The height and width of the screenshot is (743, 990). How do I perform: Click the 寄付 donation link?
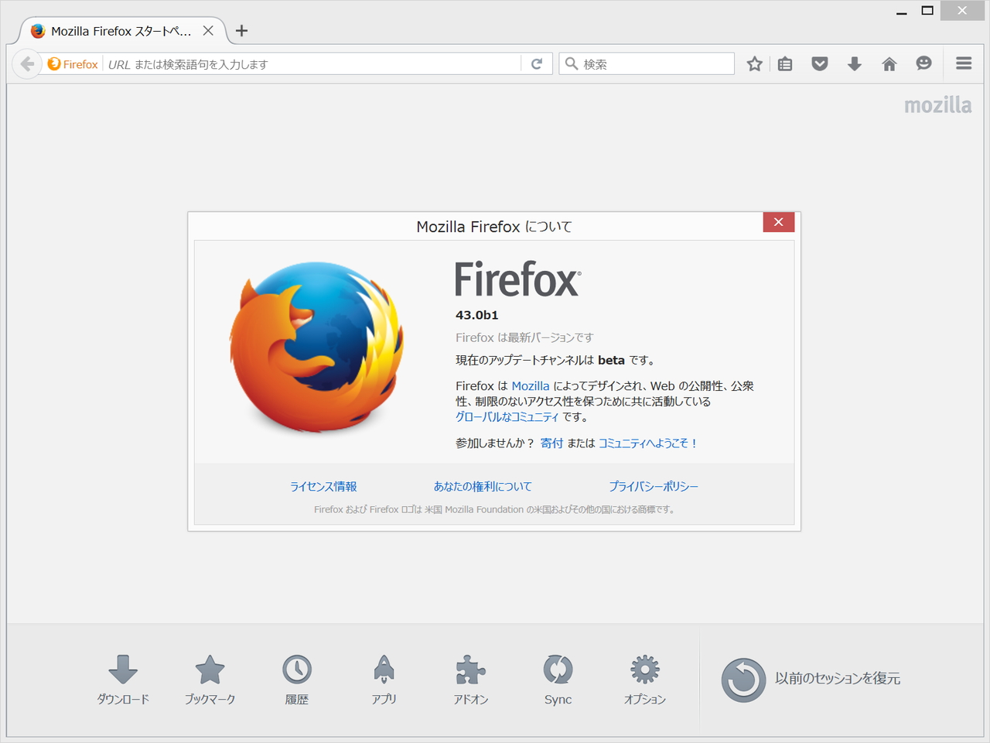[x=551, y=443]
